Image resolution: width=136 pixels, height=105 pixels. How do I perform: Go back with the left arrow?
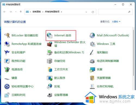click(5, 12)
